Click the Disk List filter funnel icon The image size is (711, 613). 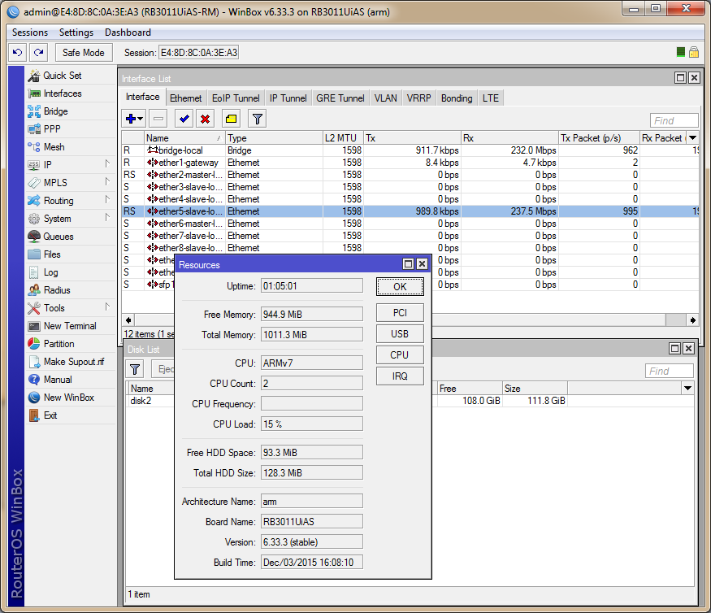point(135,369)
